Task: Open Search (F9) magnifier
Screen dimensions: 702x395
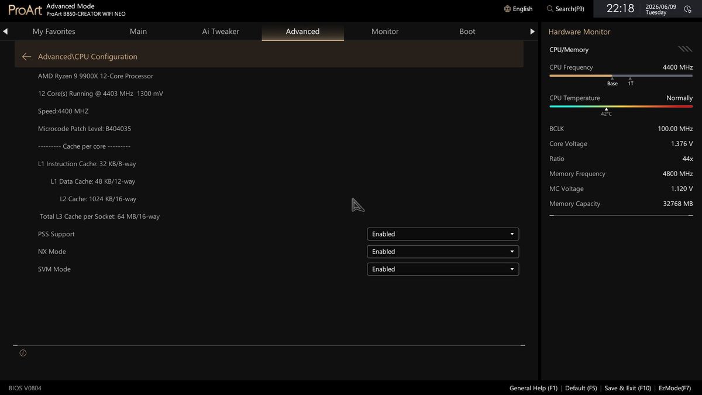Action: point(550,9)
